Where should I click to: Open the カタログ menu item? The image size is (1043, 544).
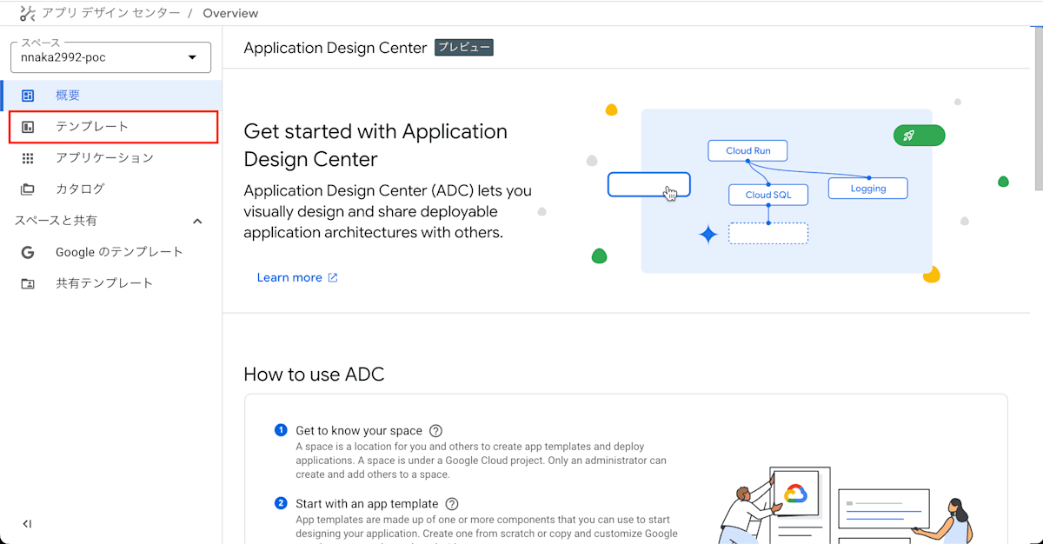coord(111,189)
